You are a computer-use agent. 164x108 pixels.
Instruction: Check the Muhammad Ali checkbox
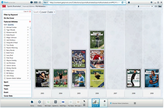point(5,32)
